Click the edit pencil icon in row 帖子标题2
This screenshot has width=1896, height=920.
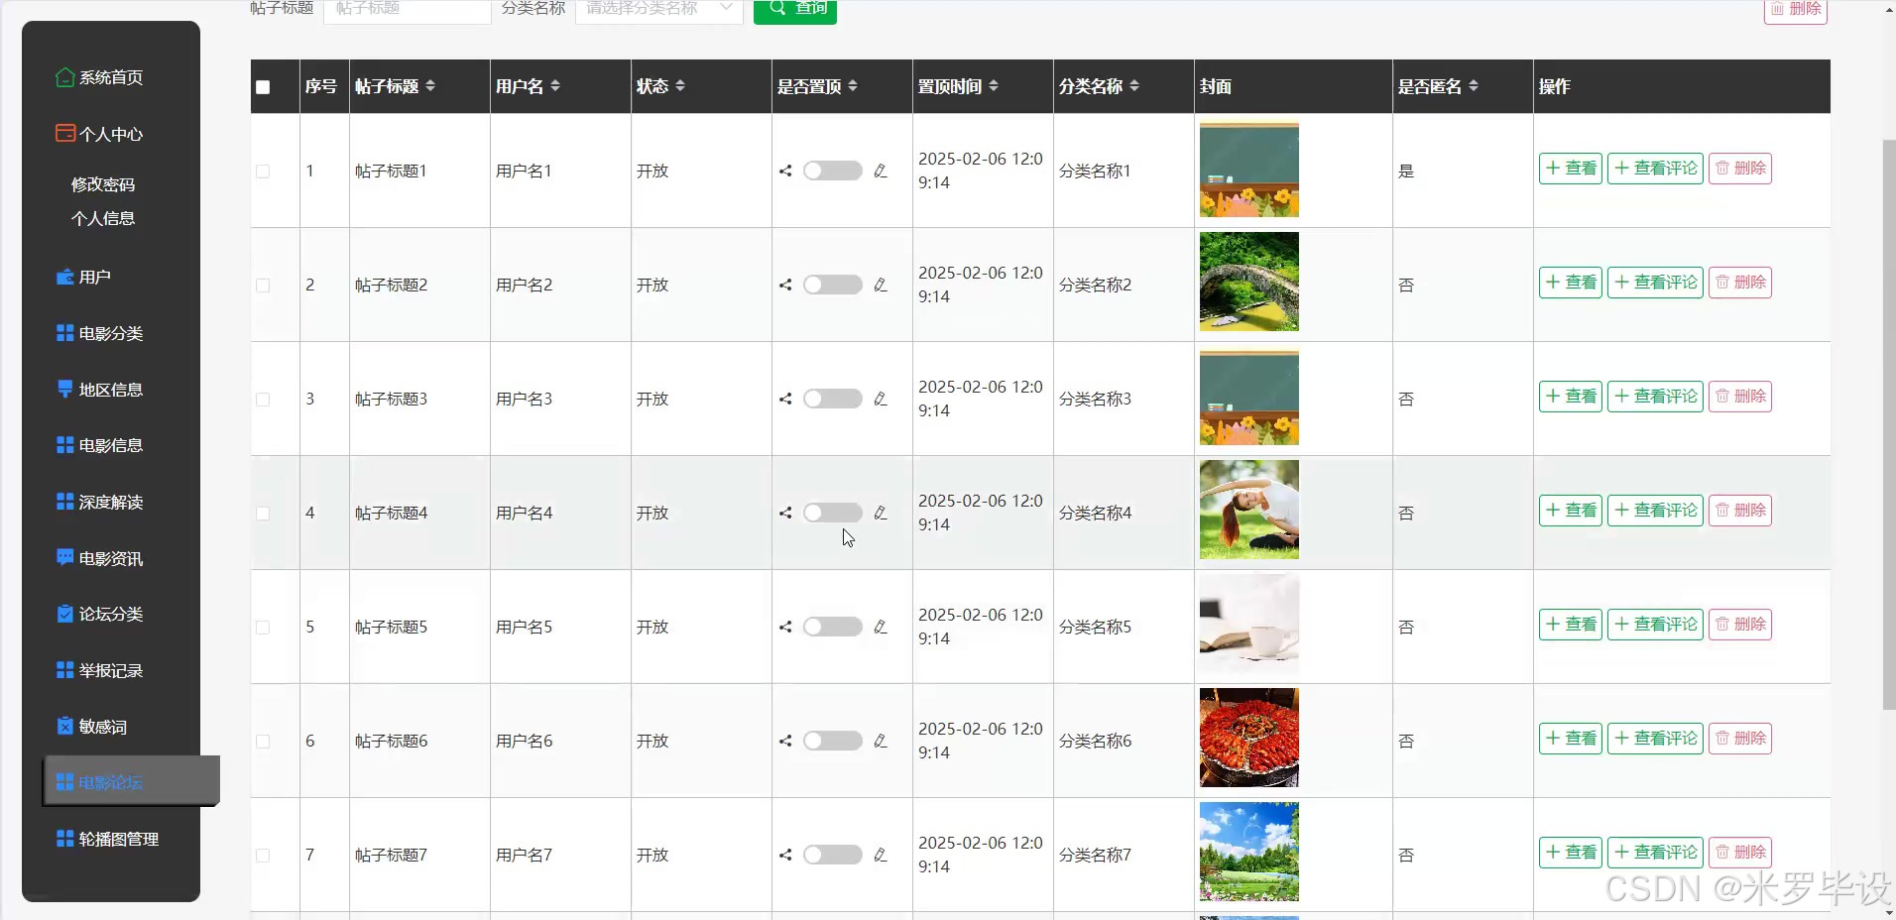[x=880, y=285]
